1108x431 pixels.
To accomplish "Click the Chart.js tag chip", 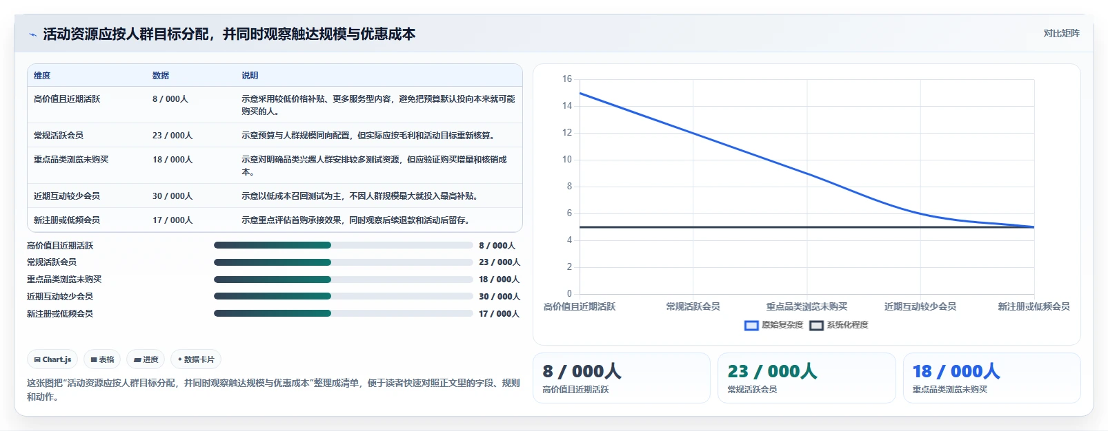I will [52, 359].
